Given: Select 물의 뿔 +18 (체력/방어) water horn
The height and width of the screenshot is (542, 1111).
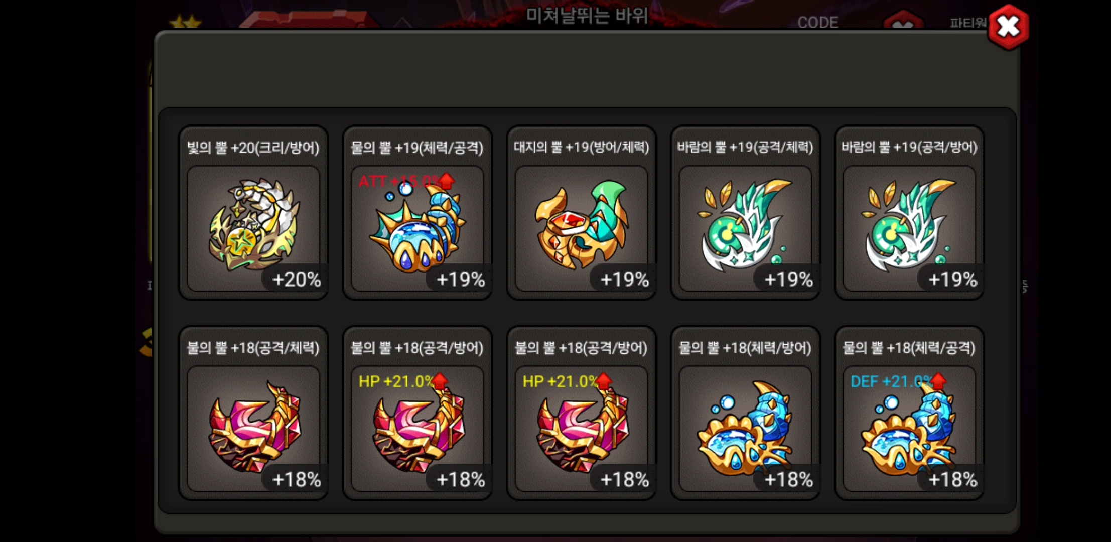Looking at the screenshot, I should 746,413.
